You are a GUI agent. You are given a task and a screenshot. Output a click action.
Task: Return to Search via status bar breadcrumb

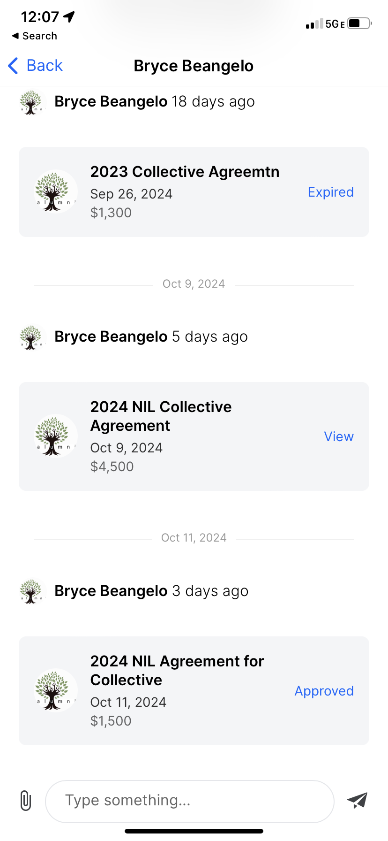click(35, 36)
